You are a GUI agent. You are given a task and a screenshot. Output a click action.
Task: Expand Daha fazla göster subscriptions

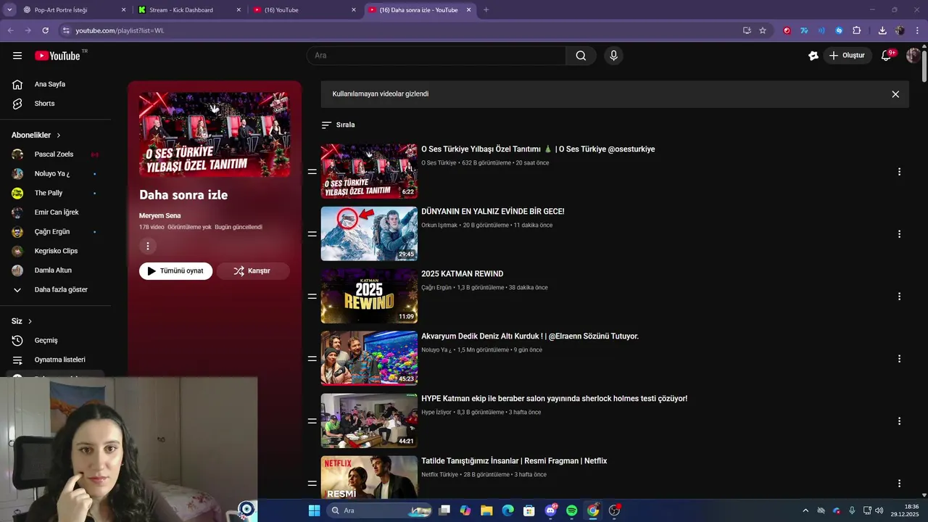click(55, 290)
